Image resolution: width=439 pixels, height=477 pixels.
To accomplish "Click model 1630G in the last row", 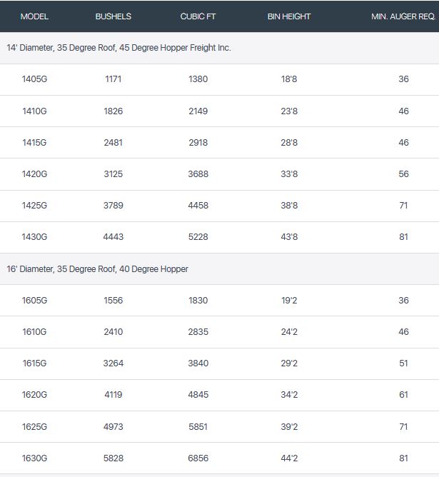I will [34, 458].
